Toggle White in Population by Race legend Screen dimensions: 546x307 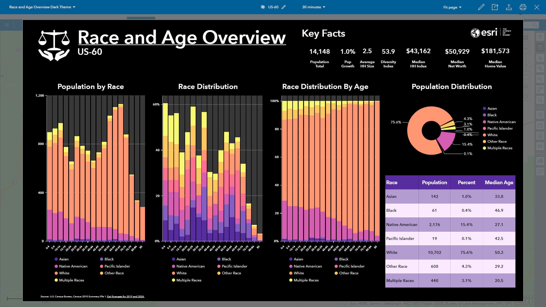(x=64, y=273)
